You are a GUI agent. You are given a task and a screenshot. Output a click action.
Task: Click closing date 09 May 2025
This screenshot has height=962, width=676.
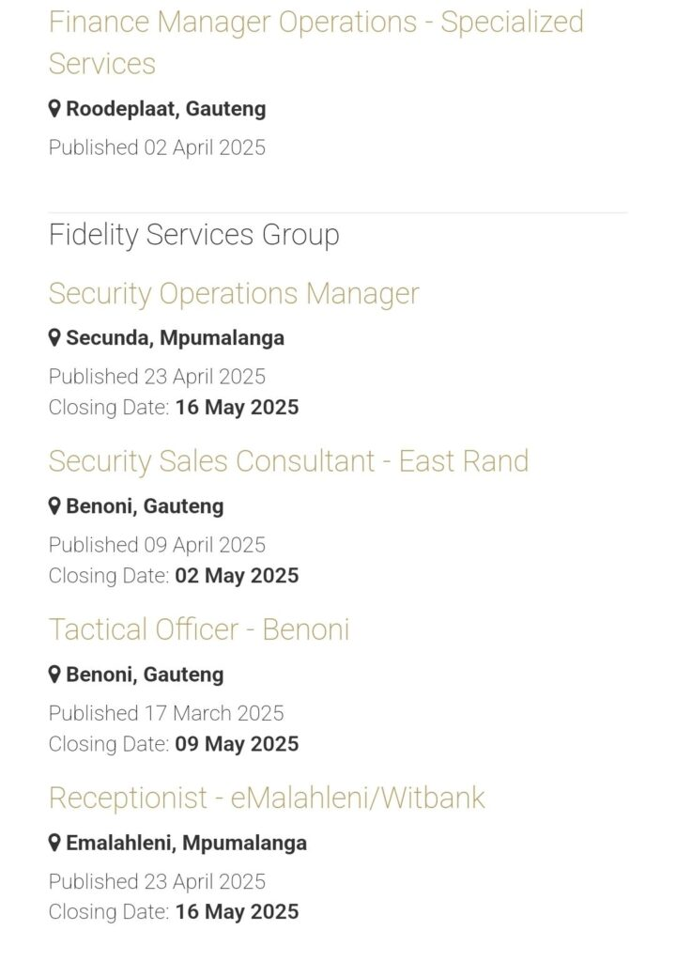(x=237, y=744)
